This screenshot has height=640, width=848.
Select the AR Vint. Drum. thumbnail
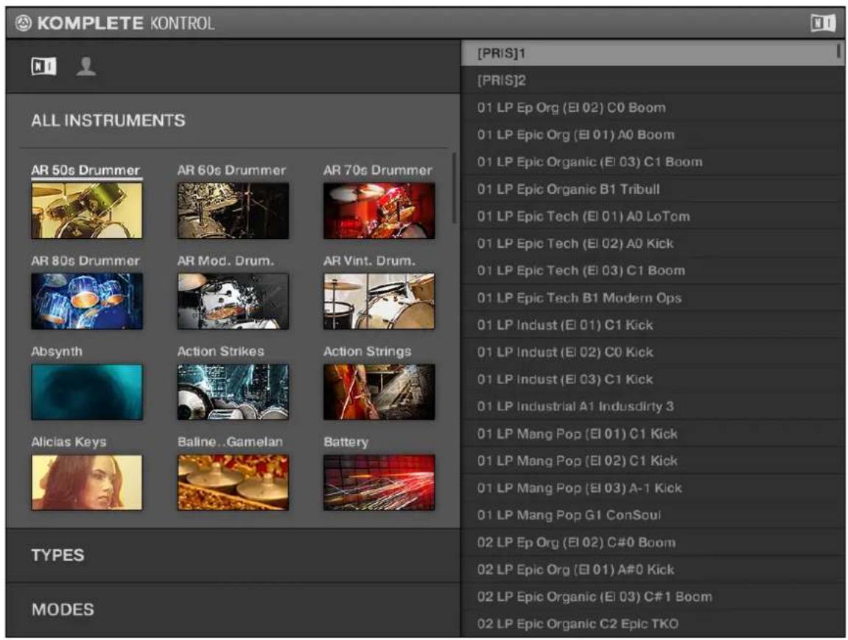379,301
